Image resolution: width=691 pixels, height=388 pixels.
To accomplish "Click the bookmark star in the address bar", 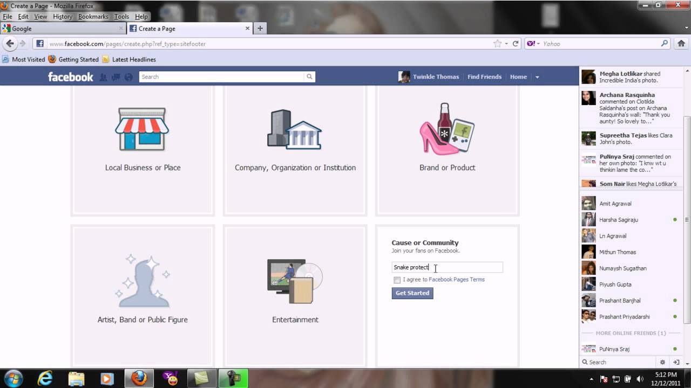I will point(497,44).
